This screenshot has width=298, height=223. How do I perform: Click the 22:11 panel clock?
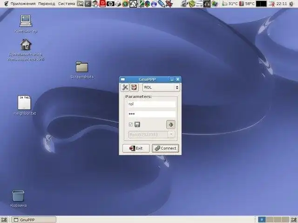(x=282, y=4)
